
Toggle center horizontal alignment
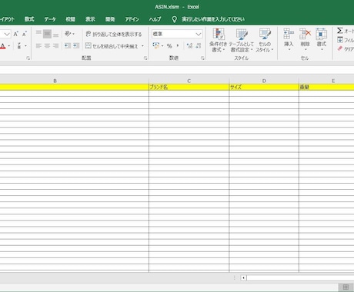point(47,46)
